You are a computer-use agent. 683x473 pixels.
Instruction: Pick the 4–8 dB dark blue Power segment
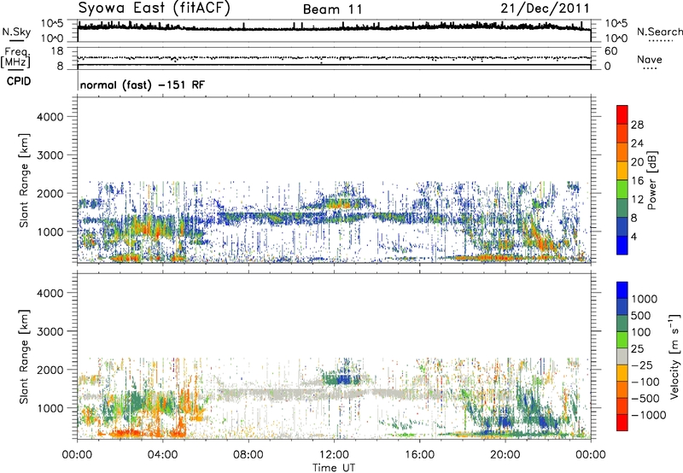coord(622,227)
